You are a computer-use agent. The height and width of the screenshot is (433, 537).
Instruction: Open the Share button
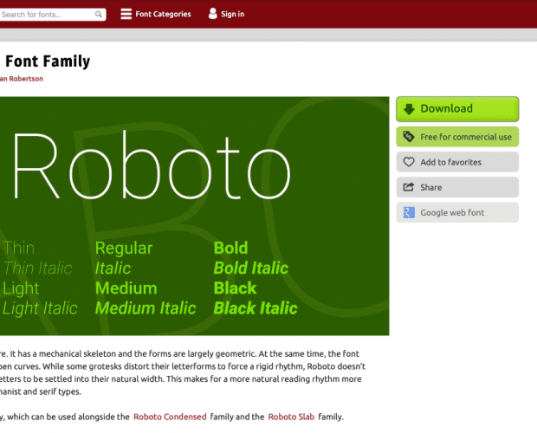point(457,187)
